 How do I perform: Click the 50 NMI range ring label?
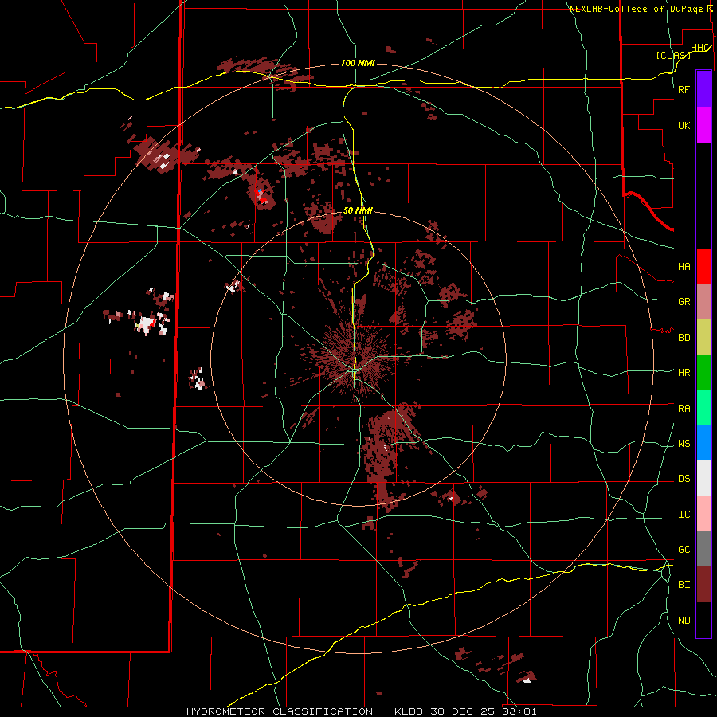point(358,210)
